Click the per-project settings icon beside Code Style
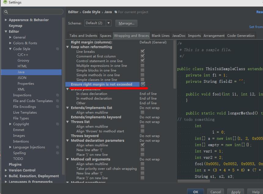Viewport: 263px width, 194px height. coord(57,49)
